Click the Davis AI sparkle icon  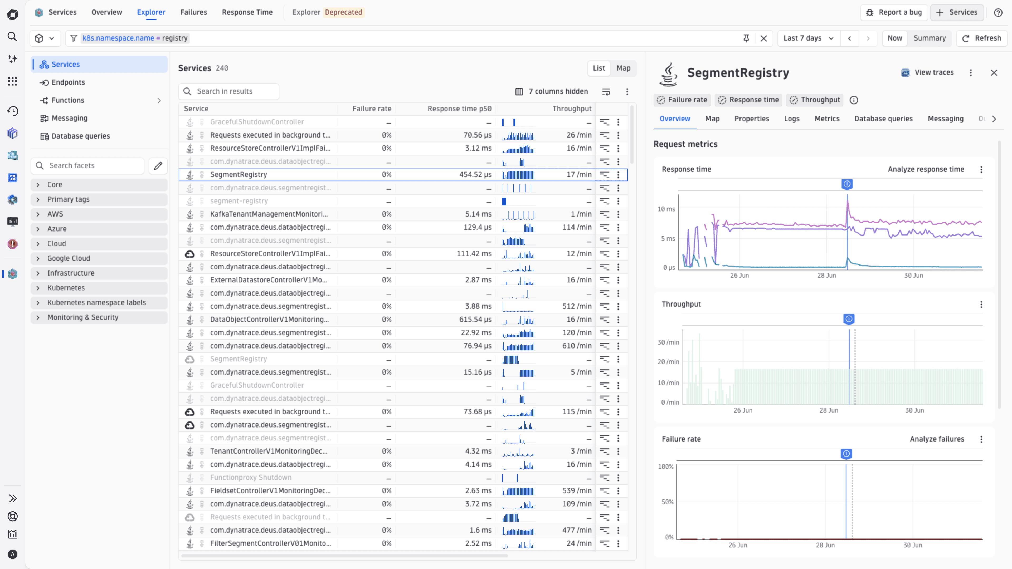click(13, 59)
